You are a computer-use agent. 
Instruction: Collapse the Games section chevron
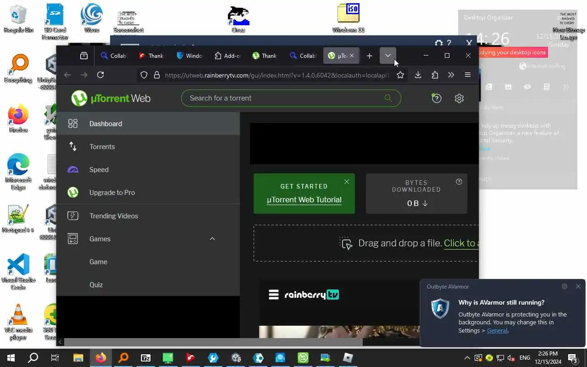pos(212,239)
